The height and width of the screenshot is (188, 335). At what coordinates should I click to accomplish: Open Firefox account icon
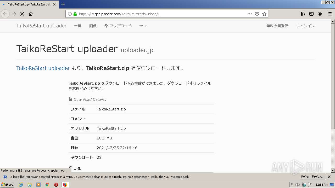(x=320, y=14)
